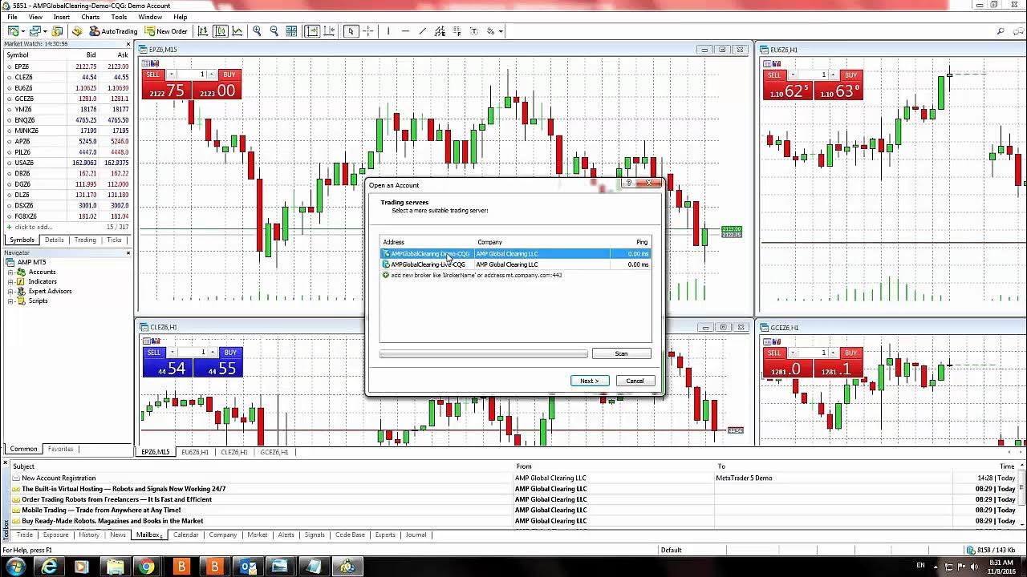Click SELL on EPZ6,M15 chart
Screen dimensions: 1027x577
pos(152,75)
